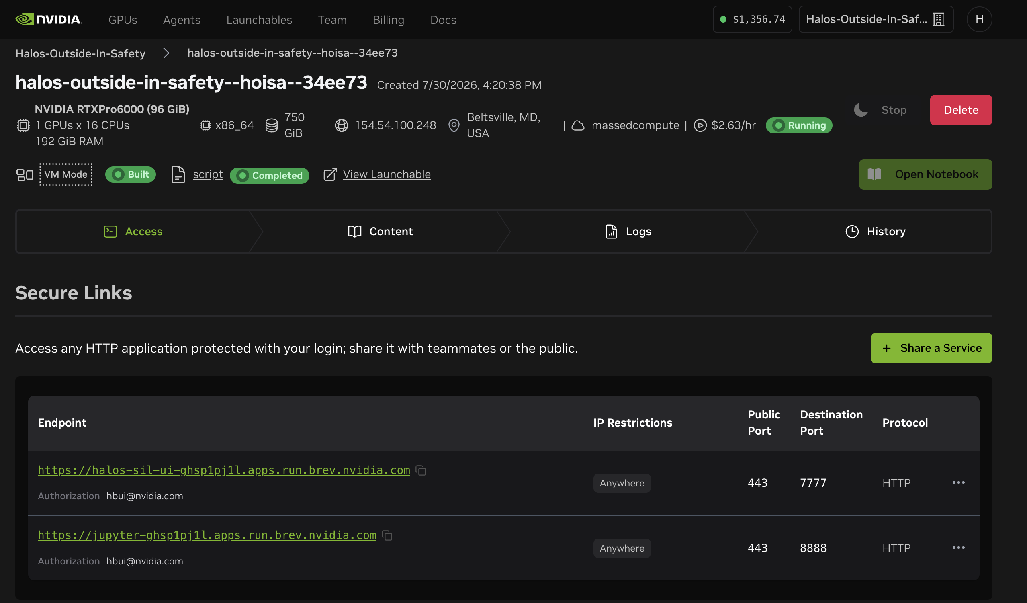Click the cloud provider icon
The image size is (1027, 603).
point(577,125)
